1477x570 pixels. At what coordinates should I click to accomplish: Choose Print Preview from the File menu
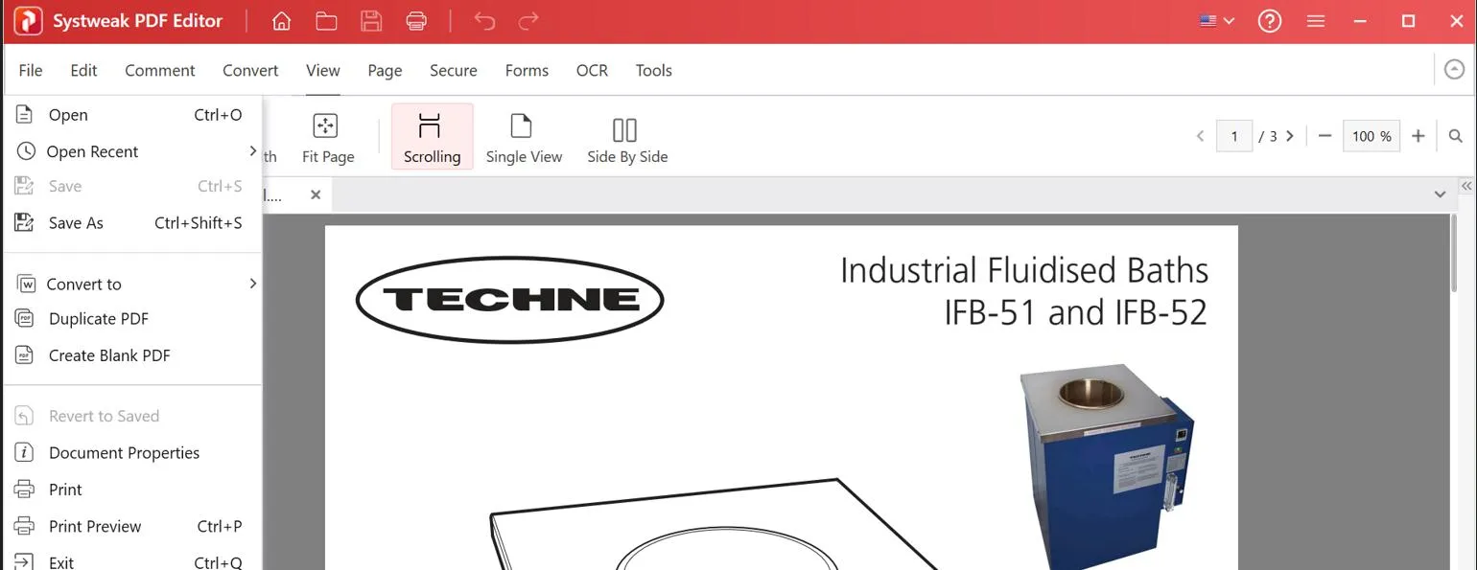point(132,526)
